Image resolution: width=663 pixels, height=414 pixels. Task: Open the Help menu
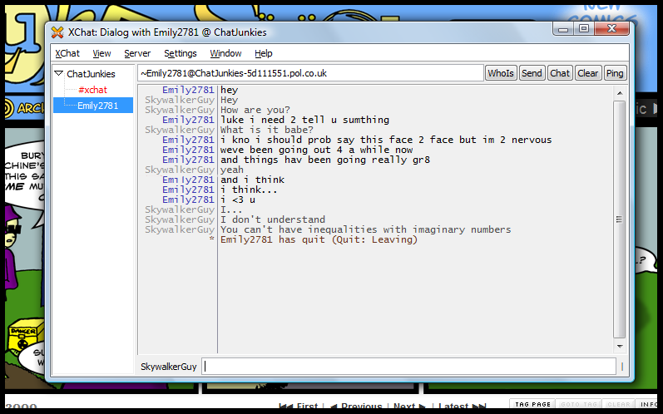pyautogui.click(x=264, y=53)
